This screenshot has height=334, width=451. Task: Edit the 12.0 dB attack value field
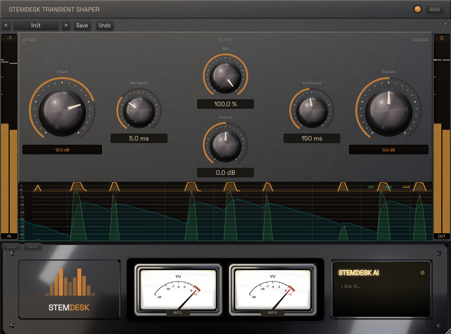62,150
